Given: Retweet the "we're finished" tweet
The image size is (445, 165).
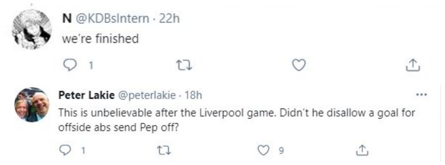Looking at the screenshot, I should pos(184,66).
